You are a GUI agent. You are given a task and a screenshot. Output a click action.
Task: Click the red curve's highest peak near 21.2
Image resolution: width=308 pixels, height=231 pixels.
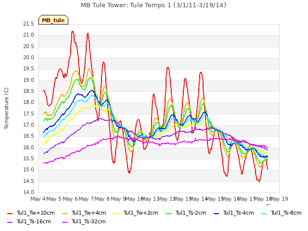tap(72, 31)
